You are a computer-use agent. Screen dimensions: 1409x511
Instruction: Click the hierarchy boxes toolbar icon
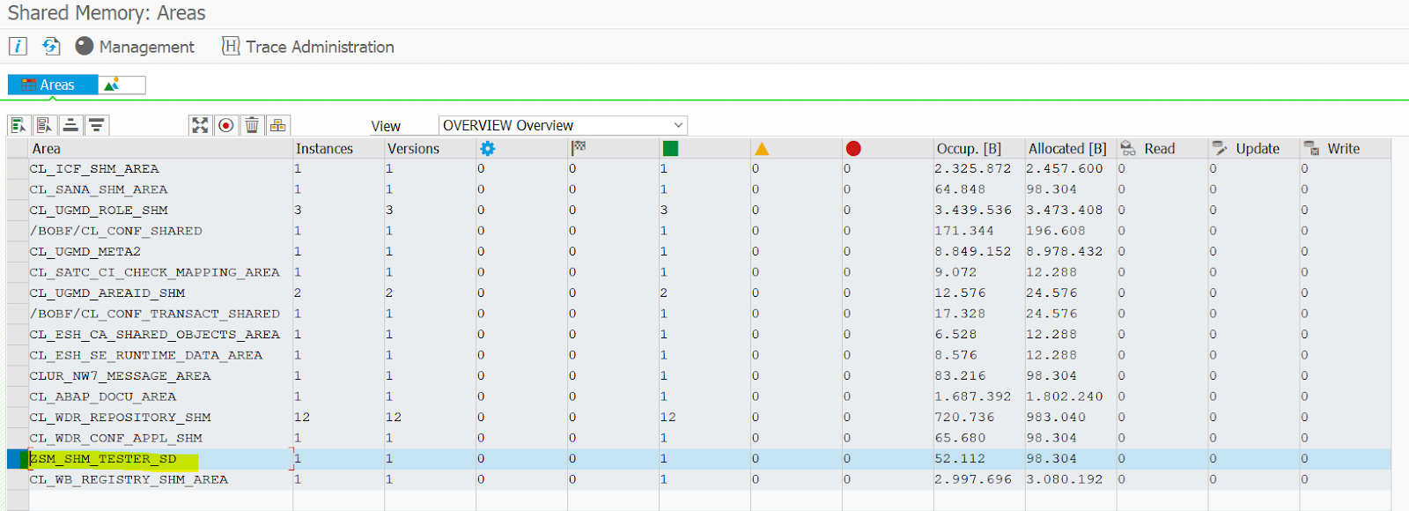pos(277,125)
